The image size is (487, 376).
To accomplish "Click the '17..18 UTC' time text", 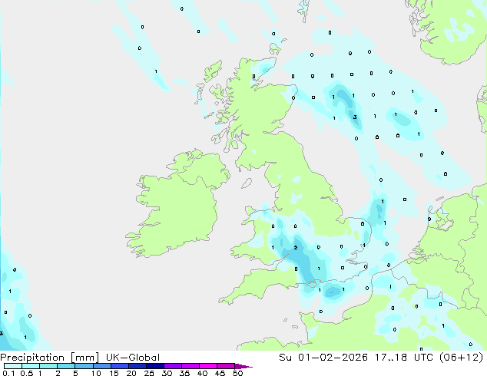I will point(405,358).
